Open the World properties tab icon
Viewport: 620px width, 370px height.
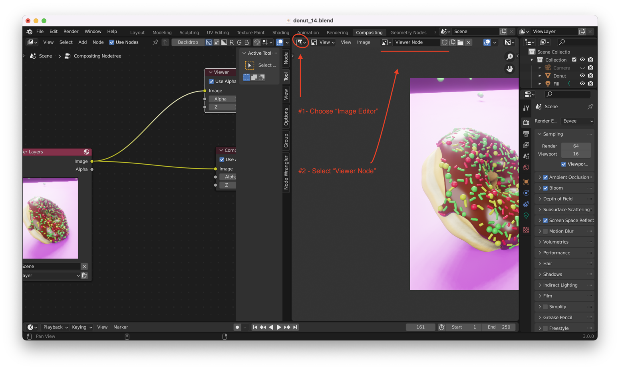[x=526, y=167]
